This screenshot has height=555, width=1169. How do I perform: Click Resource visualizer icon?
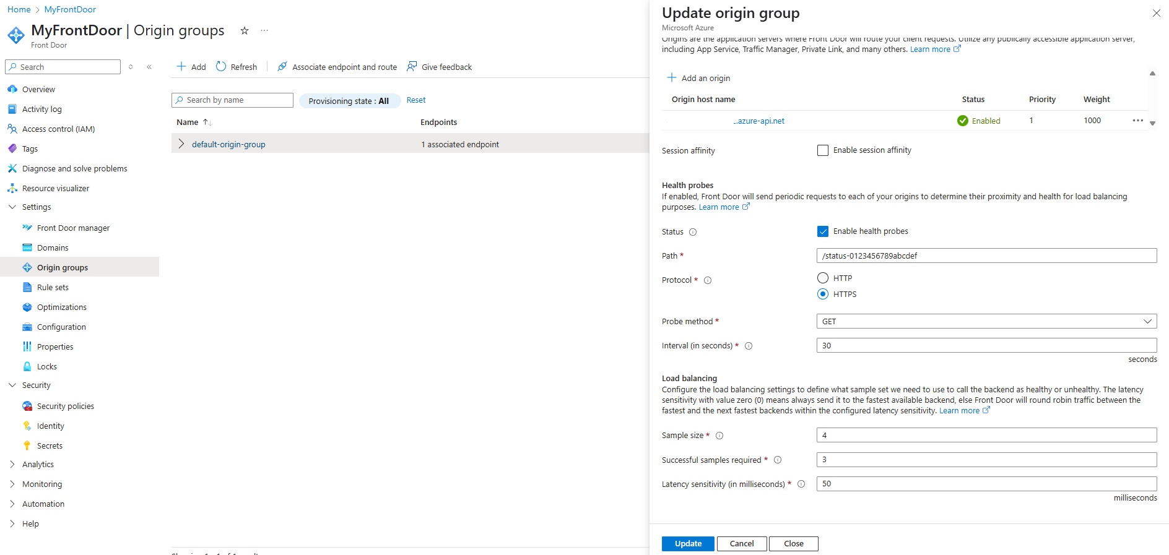pyautogui.click(x=12, y=188)
